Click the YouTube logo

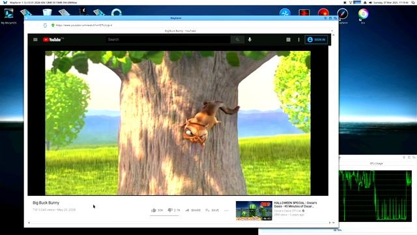coord(52,40)
